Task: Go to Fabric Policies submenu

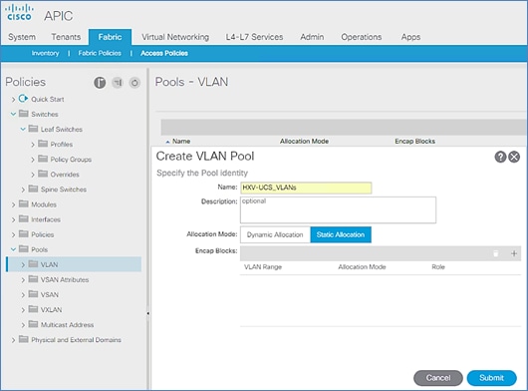Action: (x=100, y=53)
